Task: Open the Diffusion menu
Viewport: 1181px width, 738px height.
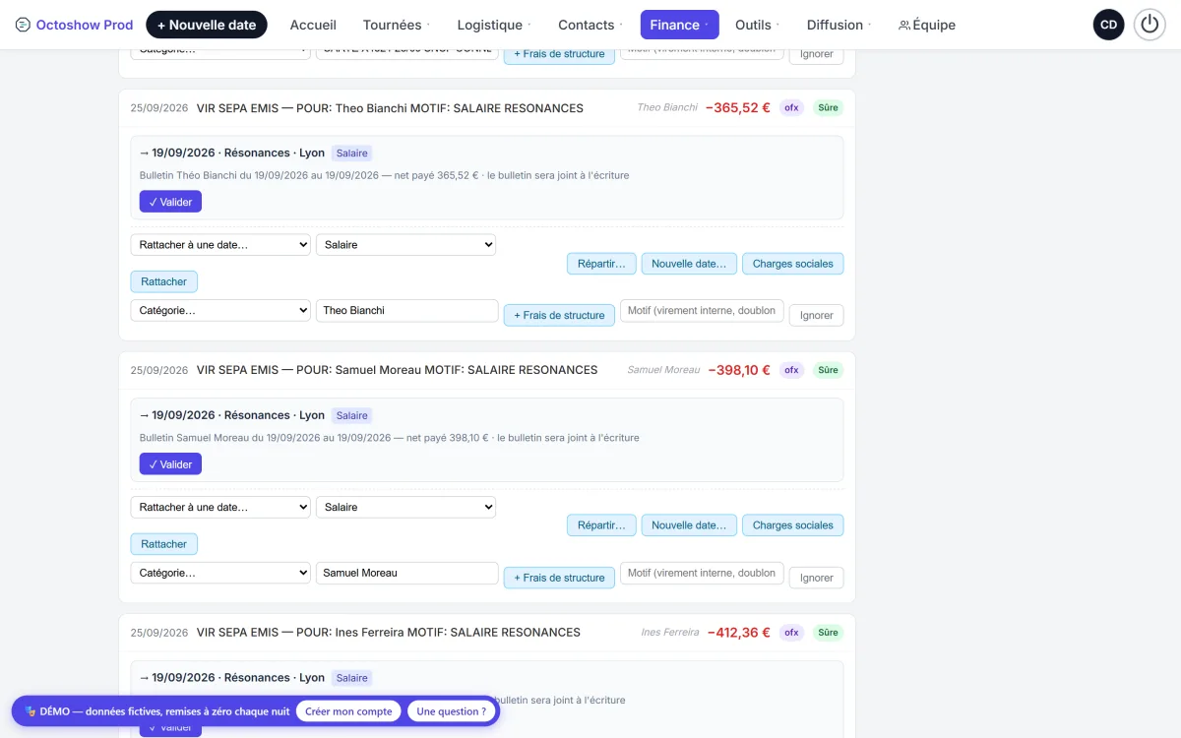Action: coord(839,25)
